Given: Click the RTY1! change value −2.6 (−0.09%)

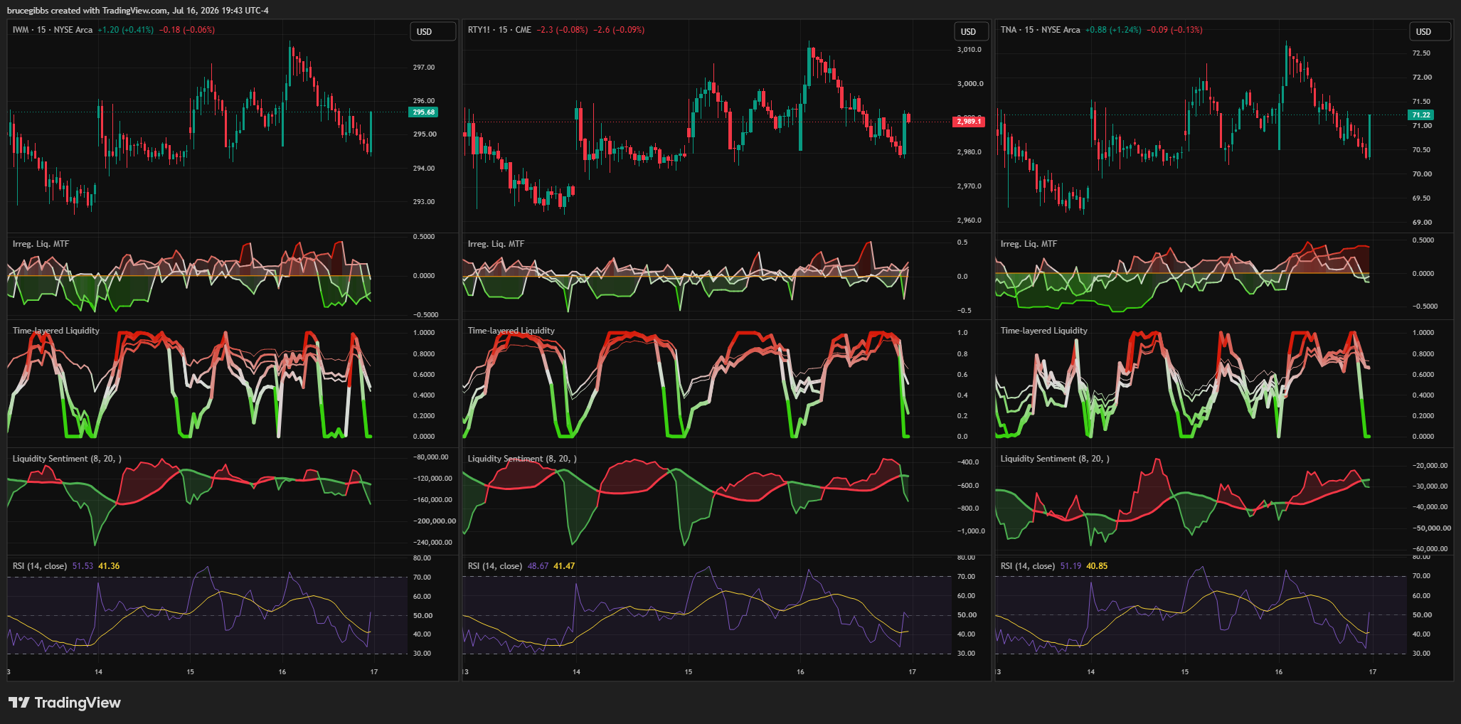Looking at the screenshot, I should (619, 30).
